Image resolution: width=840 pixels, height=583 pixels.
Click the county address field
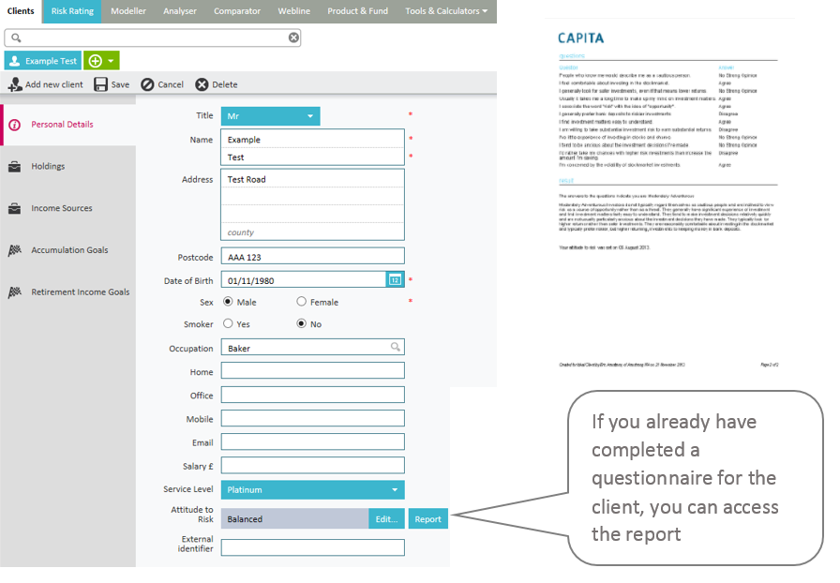(x=313, y=232)
